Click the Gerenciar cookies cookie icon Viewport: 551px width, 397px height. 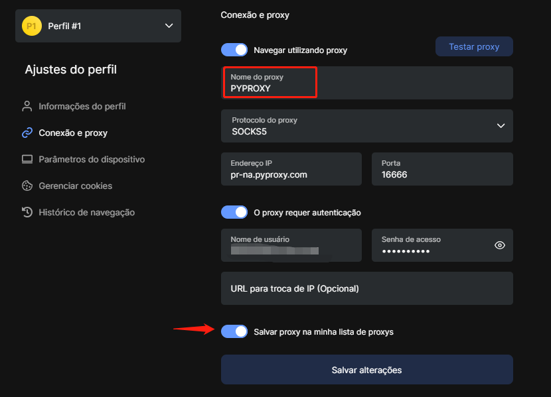click(27, 186)
